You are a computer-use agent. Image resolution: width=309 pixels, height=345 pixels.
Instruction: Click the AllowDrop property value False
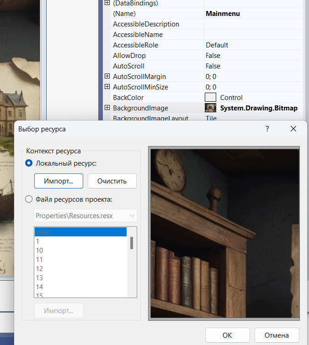pyautogui.click(x=213, y=56)
